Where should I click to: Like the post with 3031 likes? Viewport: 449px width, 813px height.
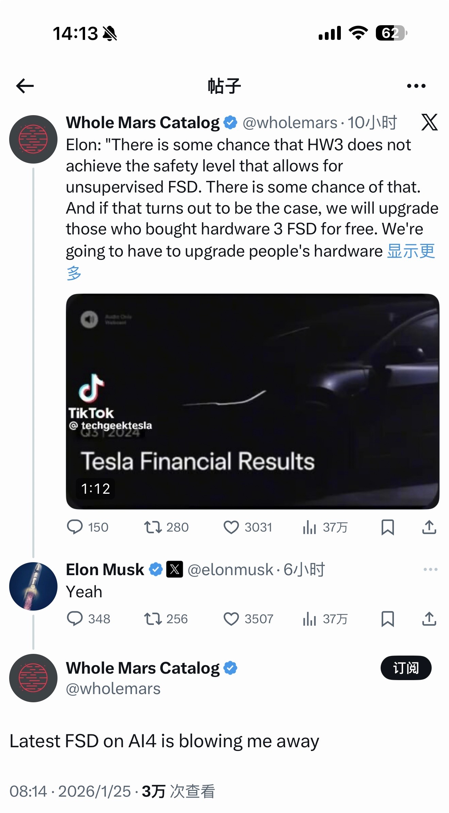click(231, 527)
